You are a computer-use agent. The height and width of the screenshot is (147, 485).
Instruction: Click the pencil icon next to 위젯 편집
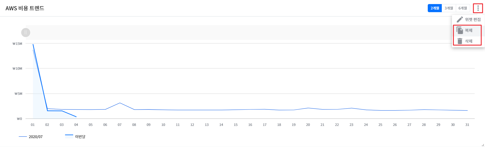460,19
